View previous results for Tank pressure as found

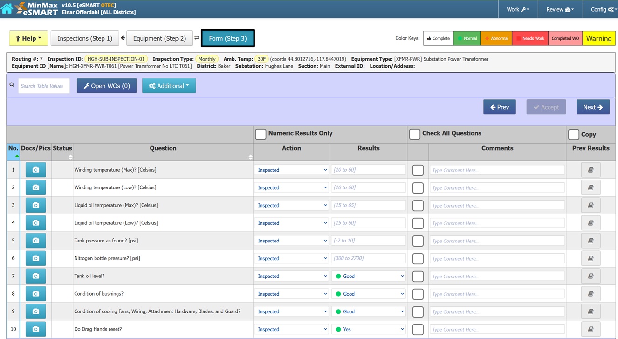point(591,241)
